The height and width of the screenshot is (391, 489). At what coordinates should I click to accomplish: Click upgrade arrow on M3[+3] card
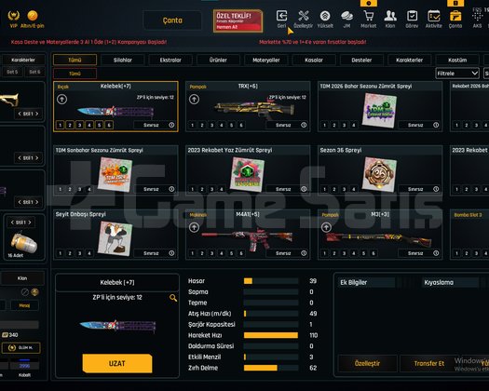326,227
